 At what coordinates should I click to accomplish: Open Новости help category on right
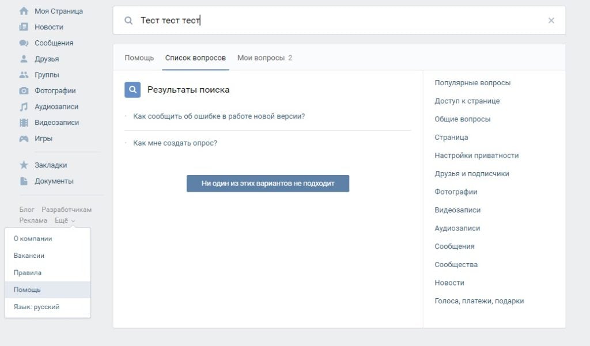pos(449,283)
